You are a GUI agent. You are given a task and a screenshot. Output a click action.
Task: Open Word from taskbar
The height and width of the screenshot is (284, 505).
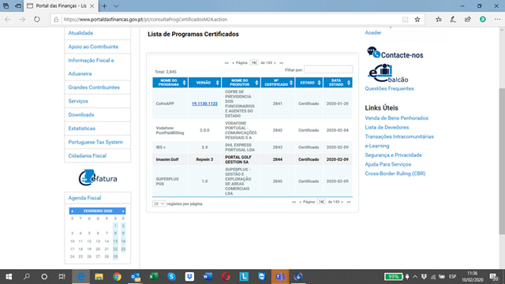208,277
